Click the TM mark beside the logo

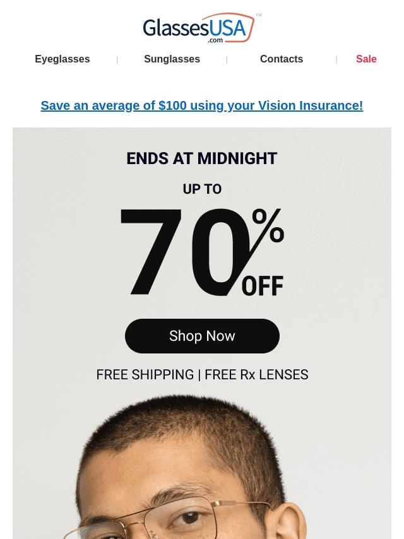coord(259,16)
